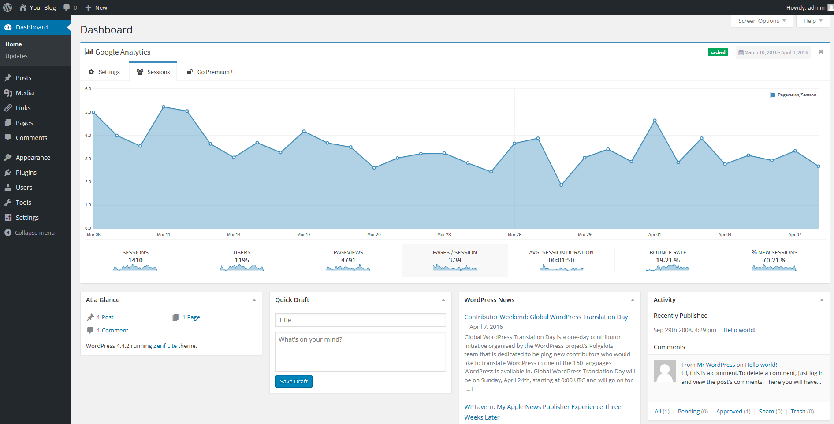
Task: Select the Avg. Session Duration metric card
Action: tap(561, 260)
